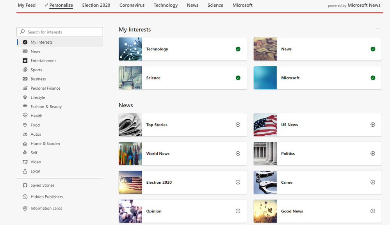The width and height of the screenshot is (390, 225).
Task: Click the Autos car icon
Action: pyautogui.click(x=25, y=135)
